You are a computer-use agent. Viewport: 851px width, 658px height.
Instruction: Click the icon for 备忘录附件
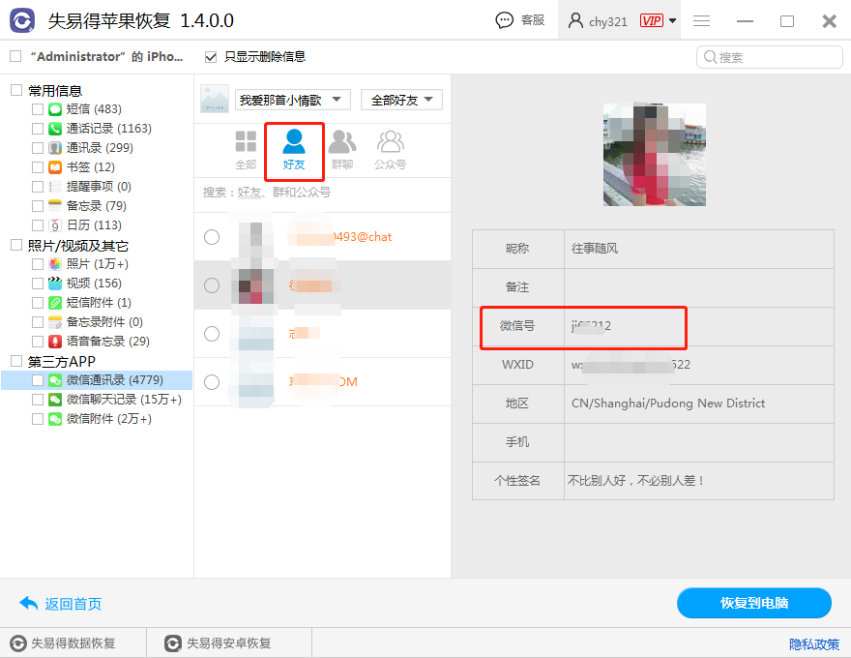55,322
